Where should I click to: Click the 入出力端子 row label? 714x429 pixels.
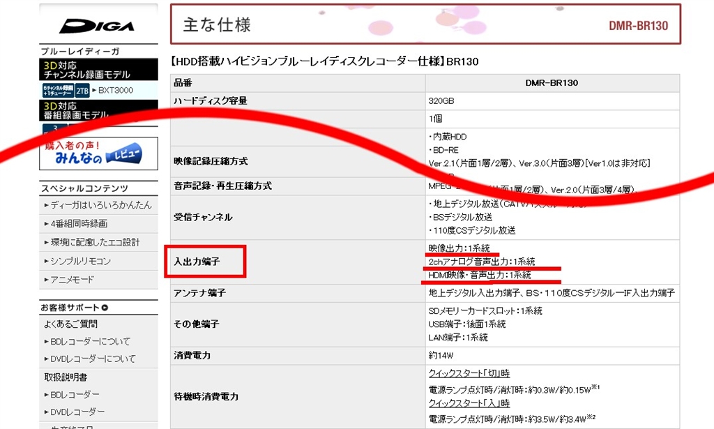coord(197,262)
